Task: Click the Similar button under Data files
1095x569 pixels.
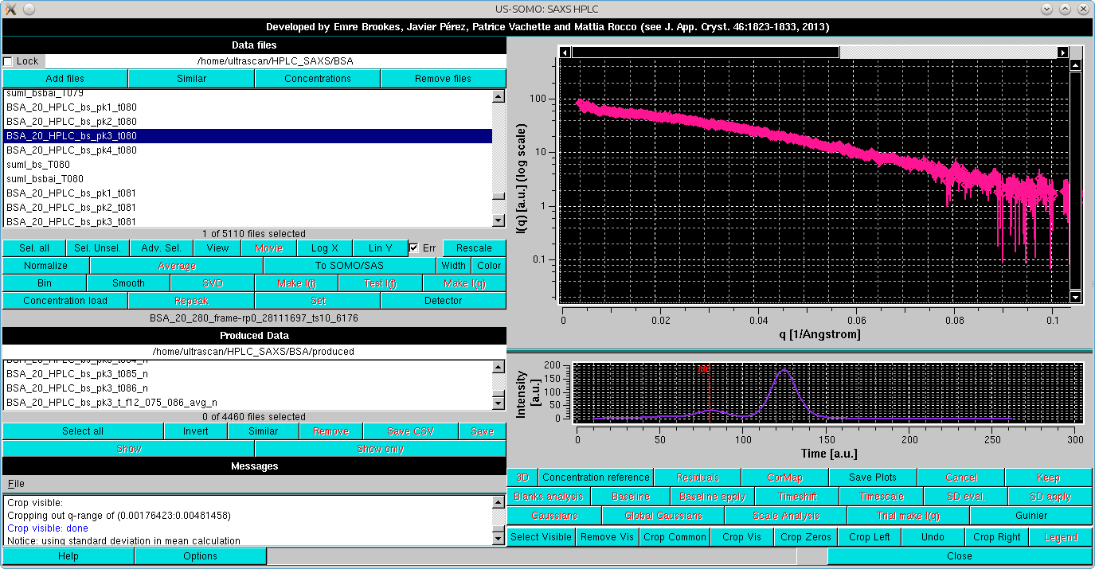Action: pos(191,79)
